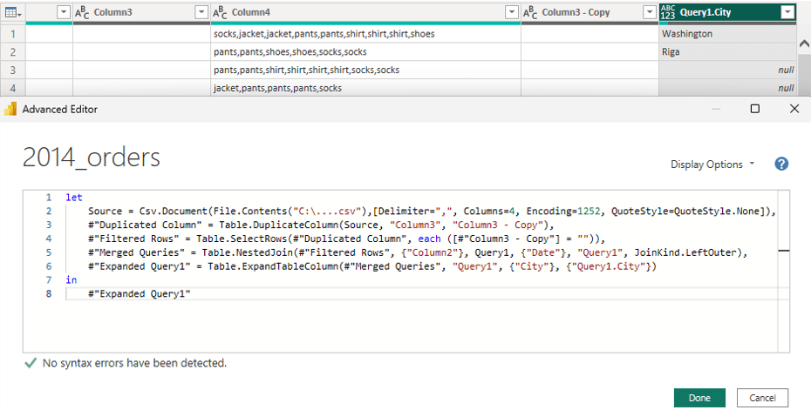Select row number 2 in the grid

(x=12, y=51)
